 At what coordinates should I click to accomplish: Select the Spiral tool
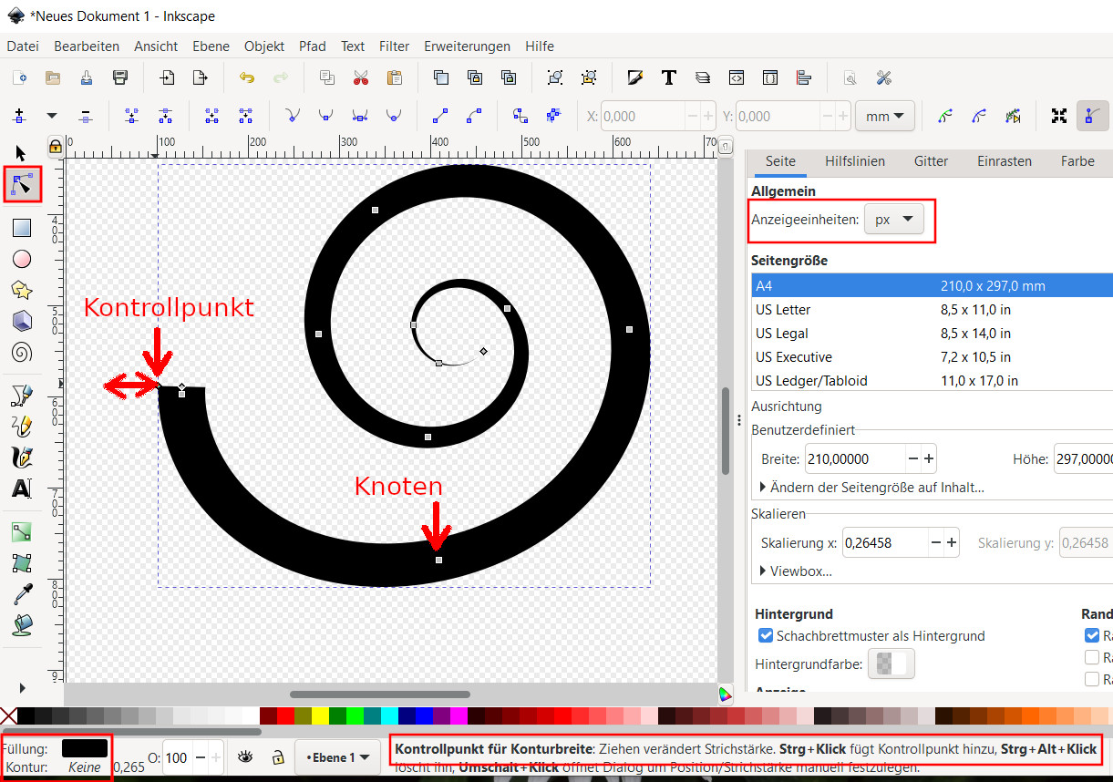tap(22, 352)
